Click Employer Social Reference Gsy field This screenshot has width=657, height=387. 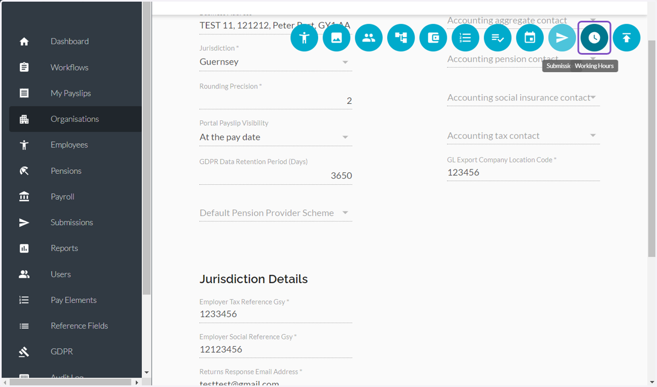[x=275, y=349]
